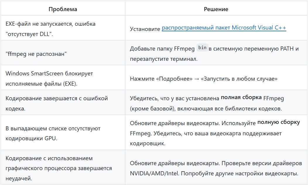The image size is (308, 185).
Task: Select the "EXE-файл не запускается" problem cell
Action: 51,28
